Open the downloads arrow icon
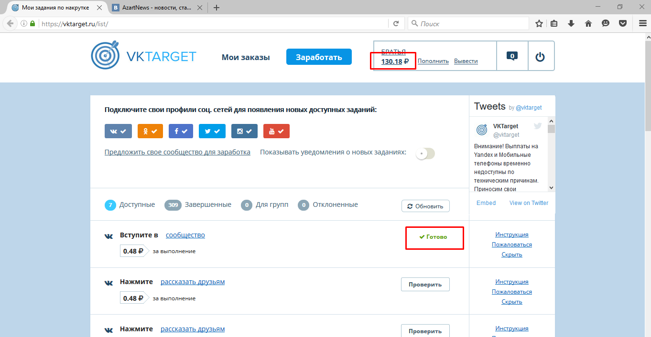 [571, 23]
